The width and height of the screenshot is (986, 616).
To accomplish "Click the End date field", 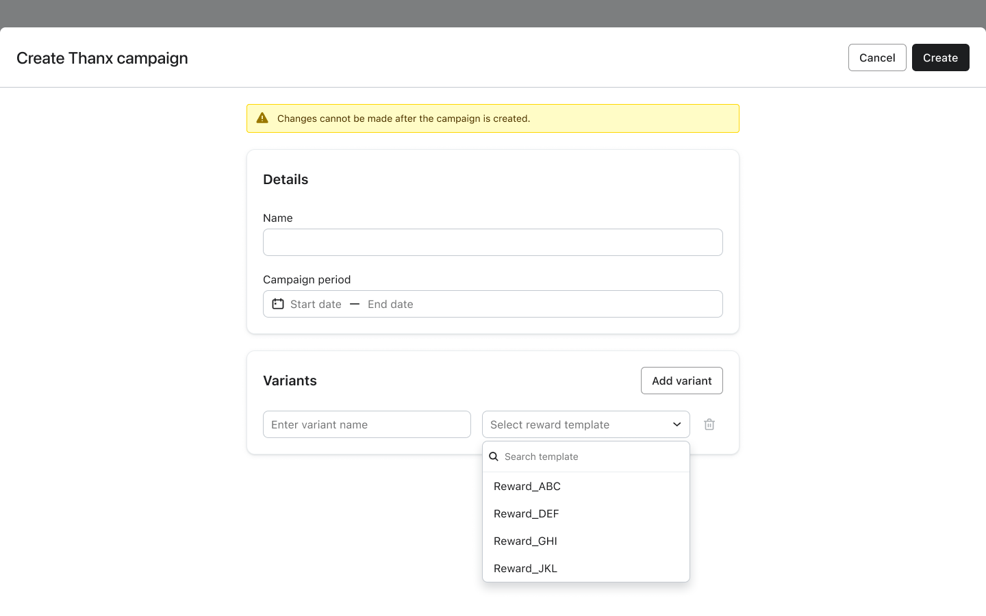I will 390,304.
